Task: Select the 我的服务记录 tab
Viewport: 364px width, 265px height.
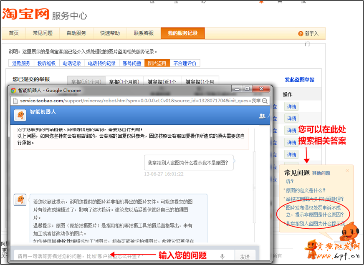Action: pos(183,33)
